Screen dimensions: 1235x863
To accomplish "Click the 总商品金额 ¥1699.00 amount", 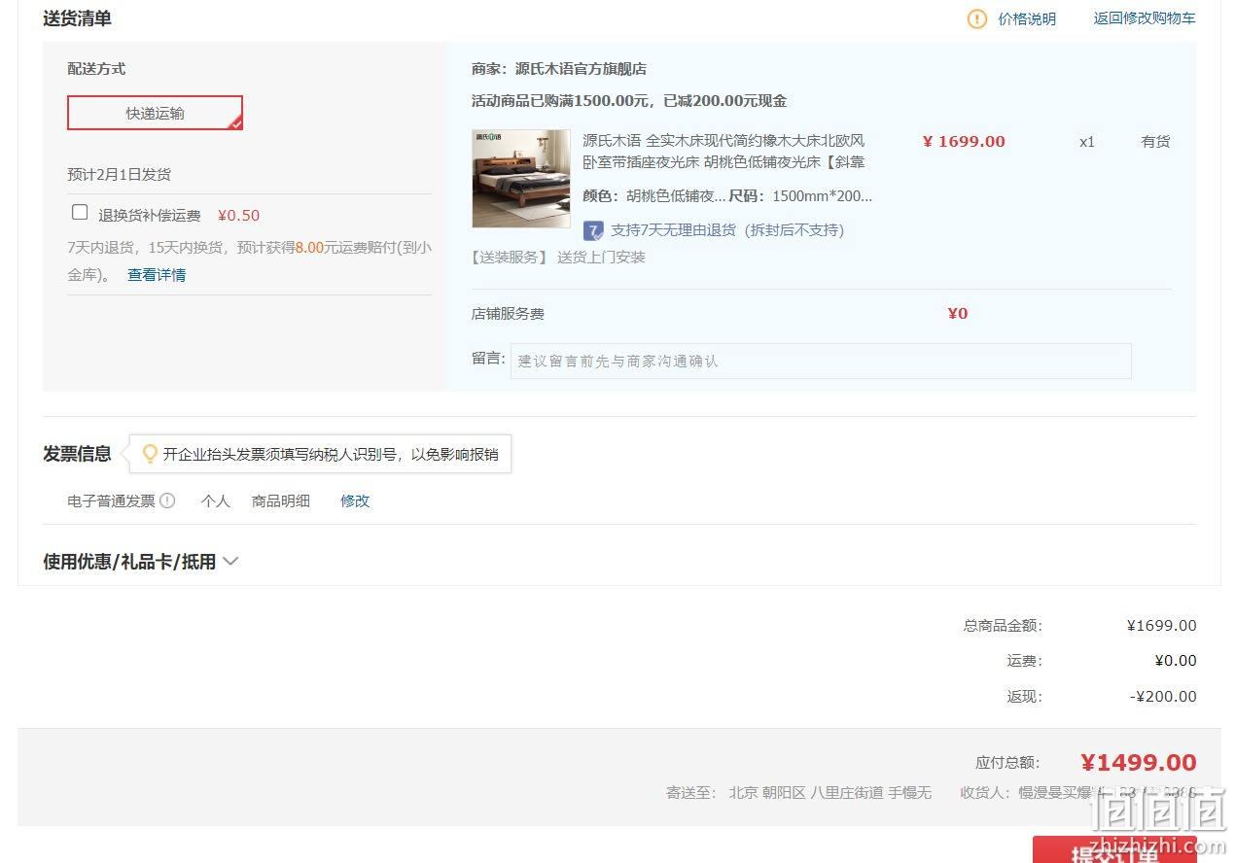I will [x=1161, y=626].
